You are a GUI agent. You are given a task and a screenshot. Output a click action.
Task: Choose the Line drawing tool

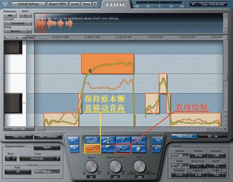123,149
